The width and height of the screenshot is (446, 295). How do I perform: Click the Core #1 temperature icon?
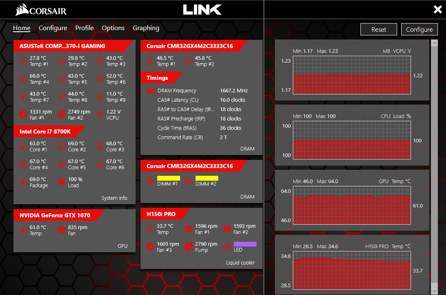(x=23, y=146)
